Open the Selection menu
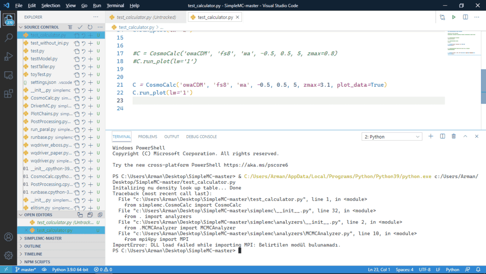This screenshot has width=486, height=274. click(51, 5)
